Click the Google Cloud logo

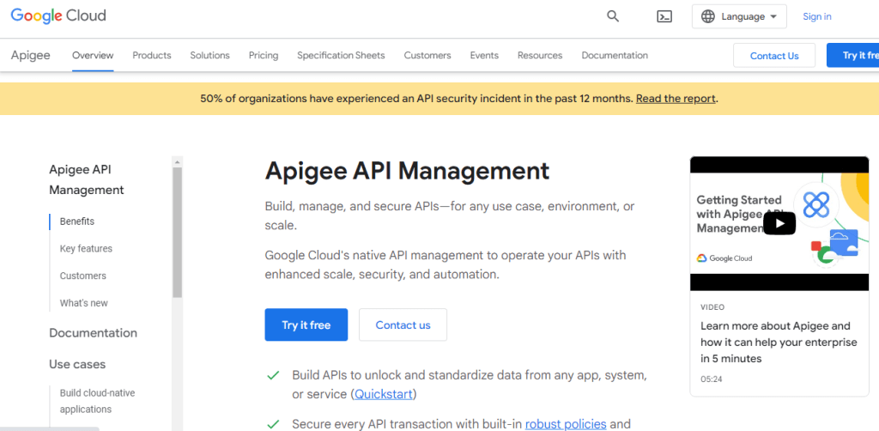(x=58, y=15)
